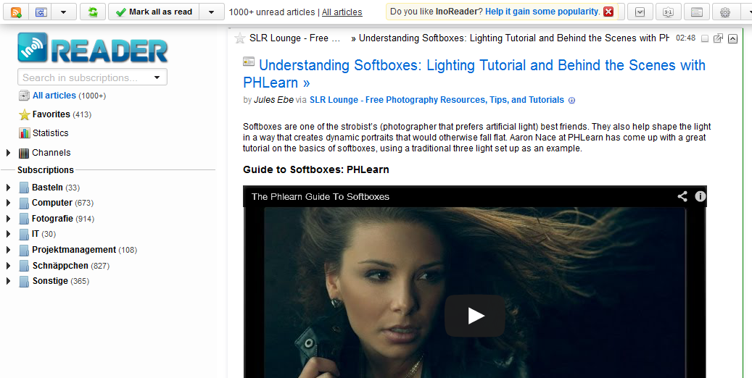Click the 02:48 timestamp in article header
This screenshot has width=752, height=378.
(685, 38)
